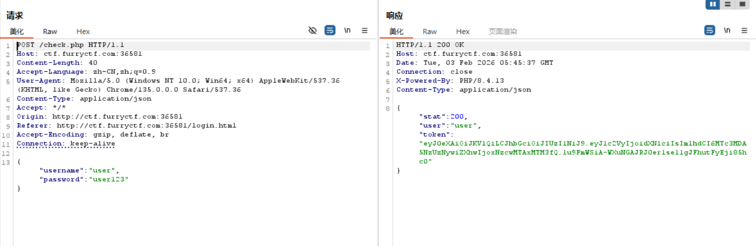Open the request Hex tab
This screenshot has width=756, height=246.
click(x=83, y=32)
